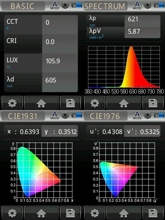The image size is (165, 220).
Task: Toggle A MODE in the SPECTRUM header
Action: tap(137, 5)
